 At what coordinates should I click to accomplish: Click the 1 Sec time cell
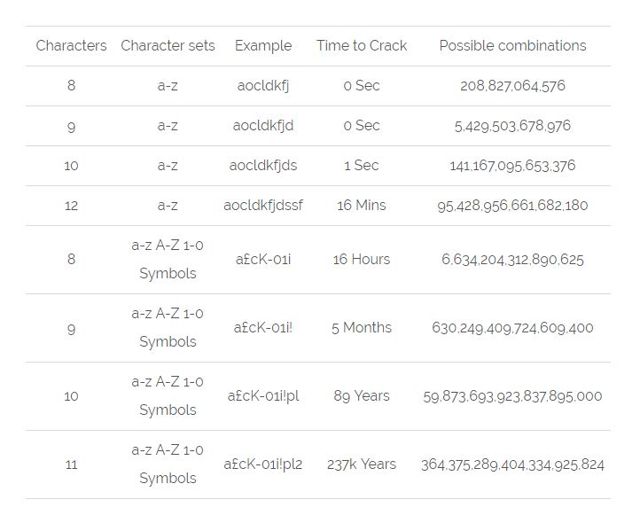(362, 166)
